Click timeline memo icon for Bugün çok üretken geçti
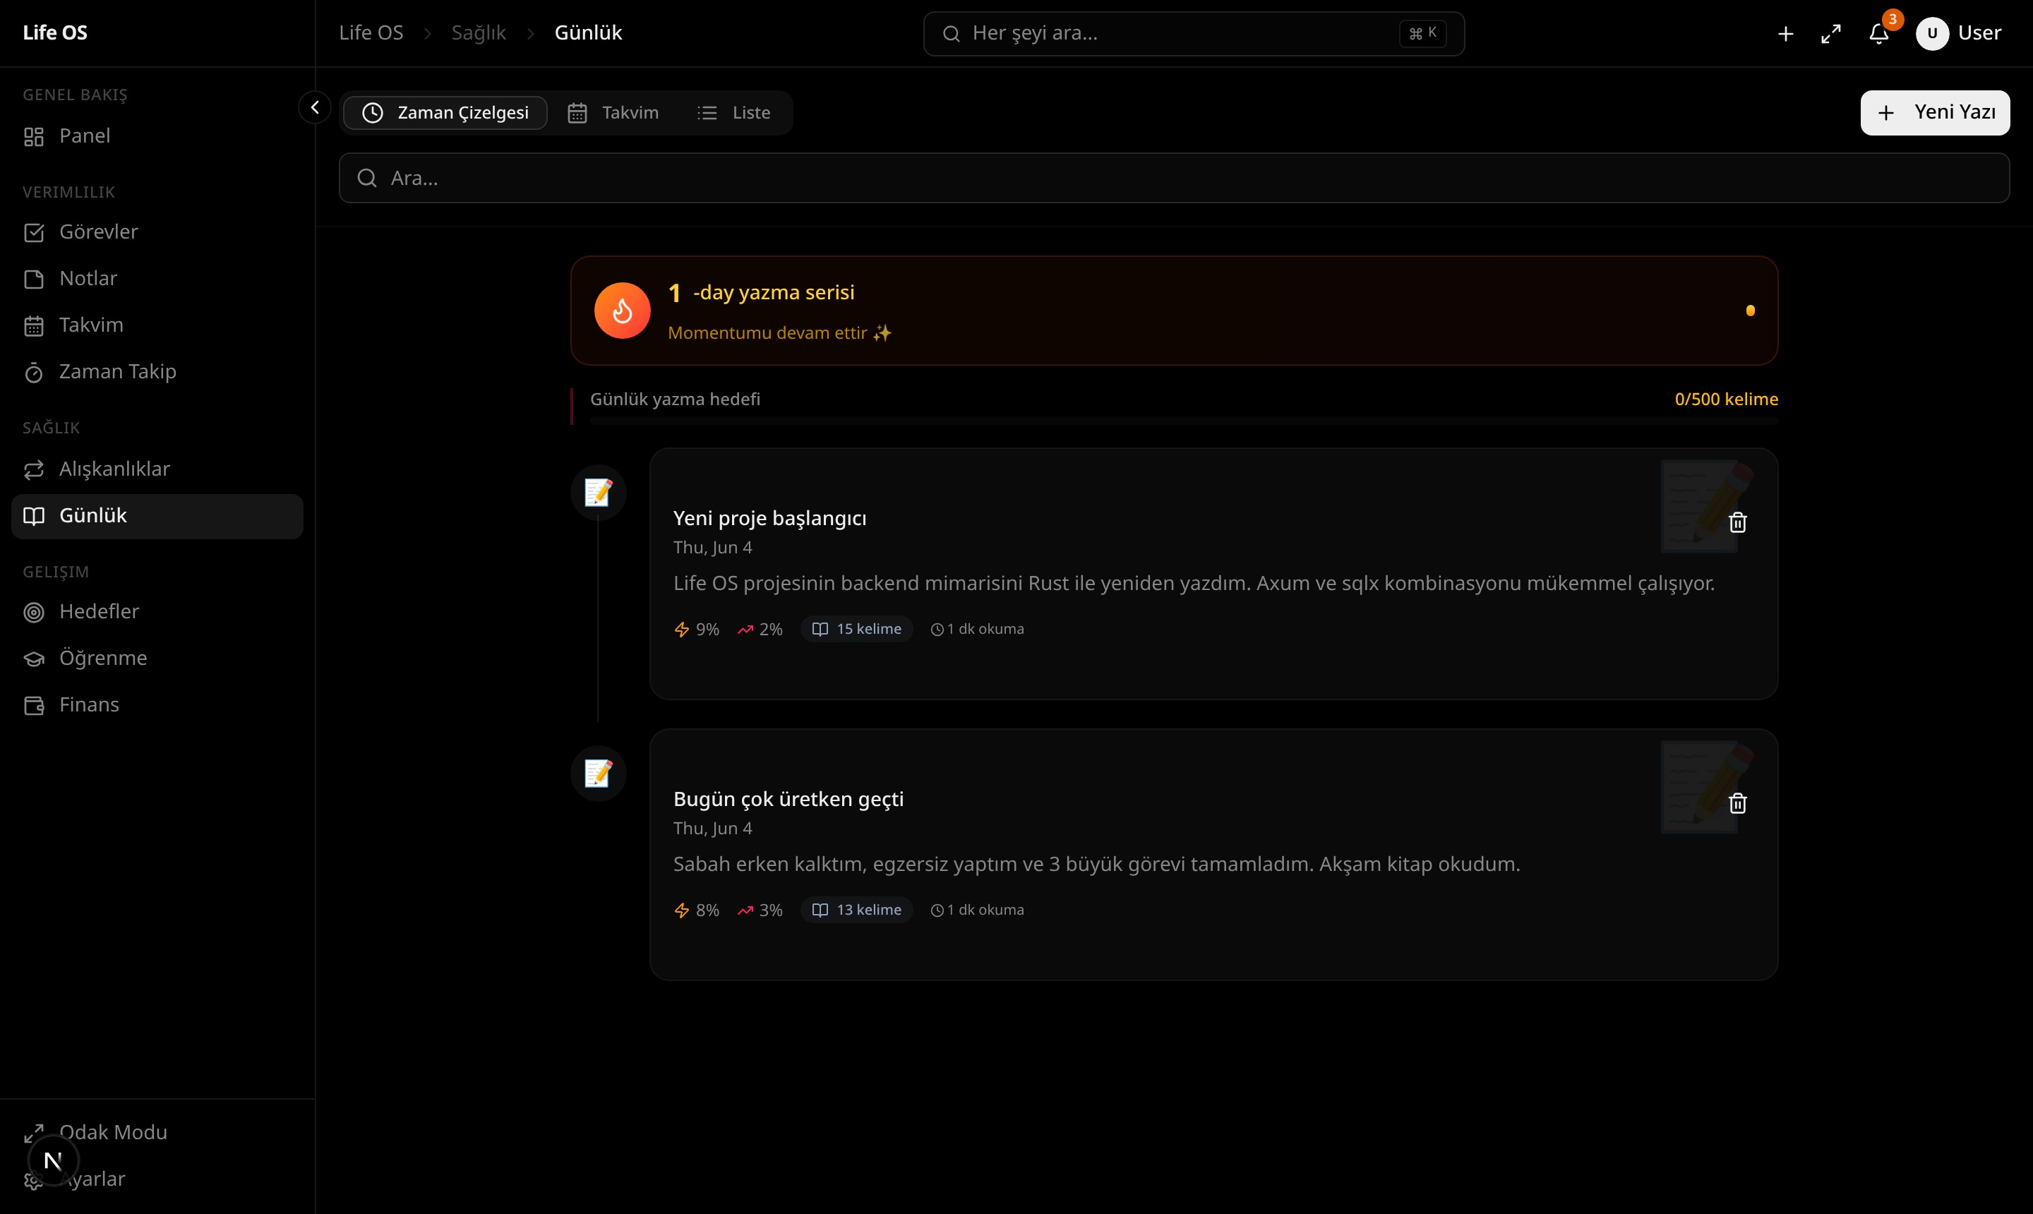 pos(598,774)
